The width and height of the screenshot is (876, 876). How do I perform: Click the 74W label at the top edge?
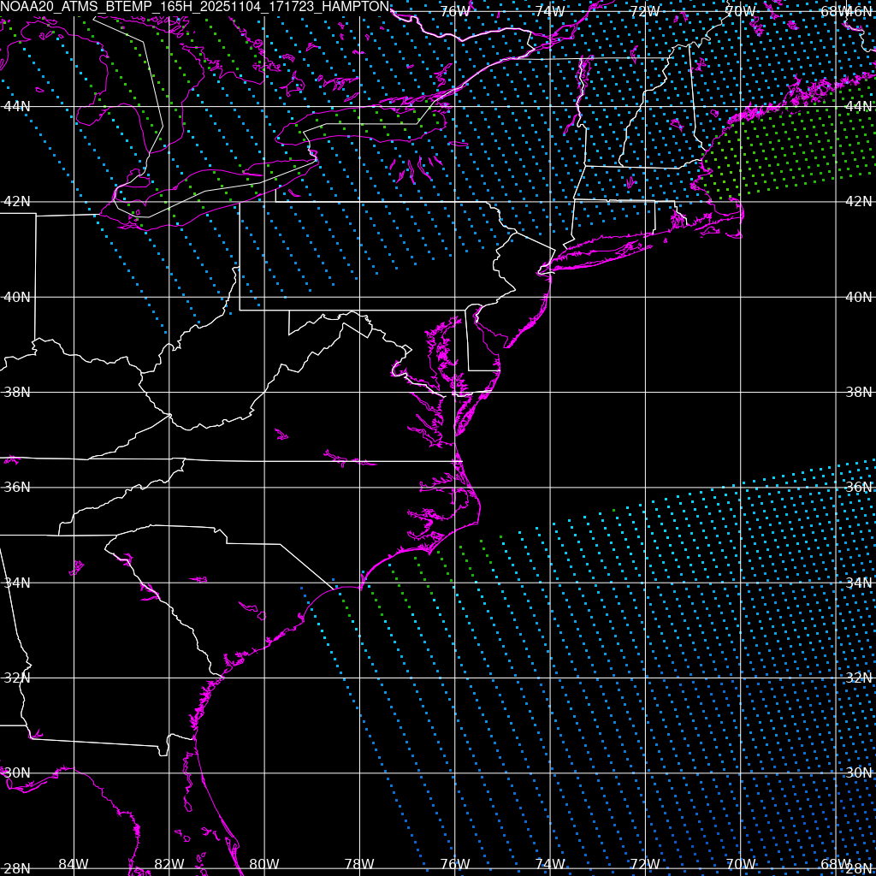(x=549, y=12)
